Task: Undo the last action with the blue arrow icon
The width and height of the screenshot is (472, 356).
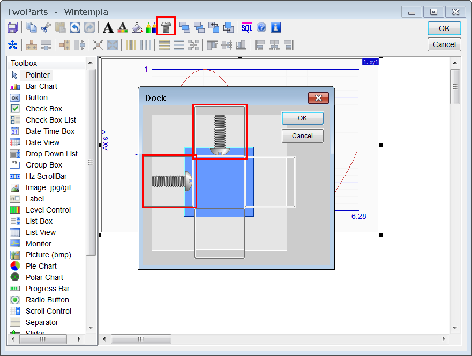Action: pos(74,27)
